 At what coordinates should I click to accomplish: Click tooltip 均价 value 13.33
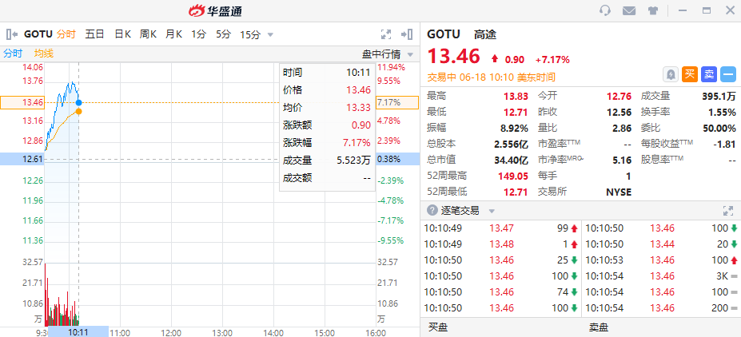click(x=358, y=108)
